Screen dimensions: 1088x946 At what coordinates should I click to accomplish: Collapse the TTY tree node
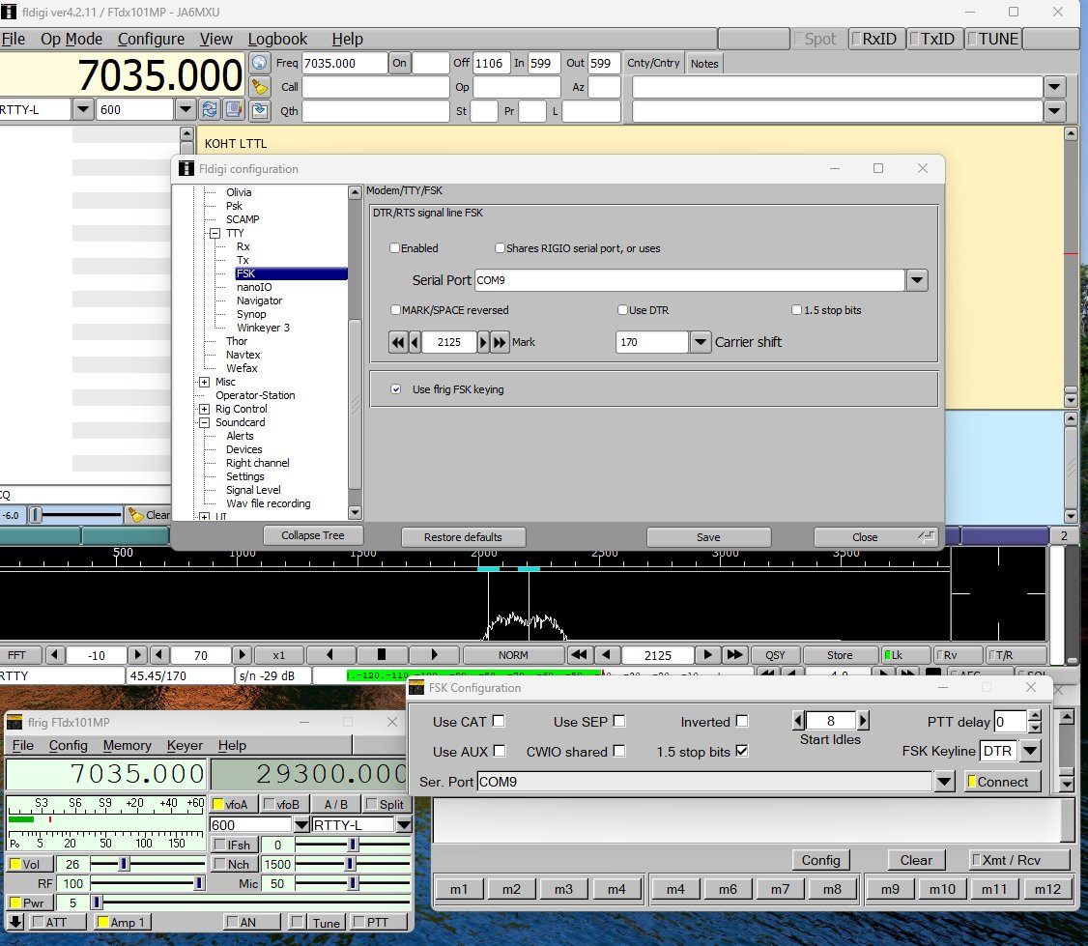(215, 233)
